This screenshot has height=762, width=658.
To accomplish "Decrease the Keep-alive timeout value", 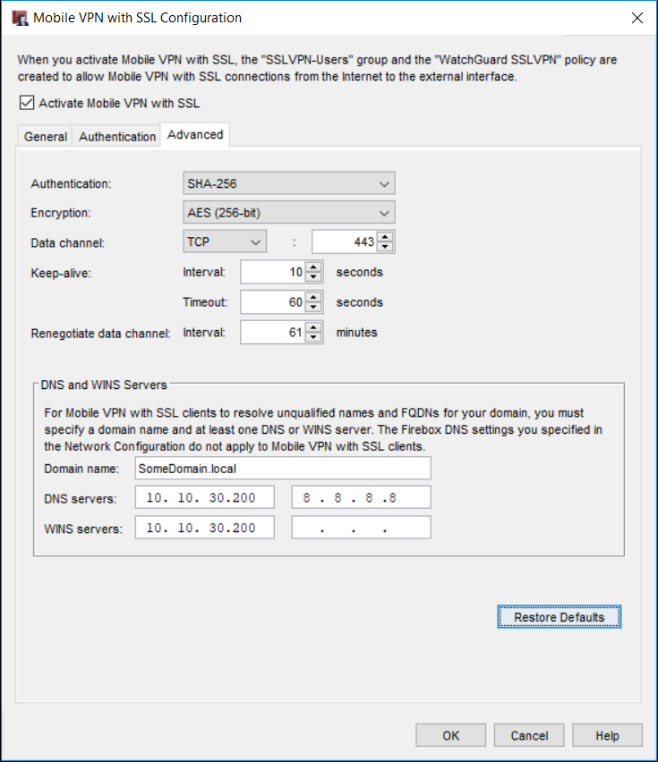I will click(x=314, y=308).
